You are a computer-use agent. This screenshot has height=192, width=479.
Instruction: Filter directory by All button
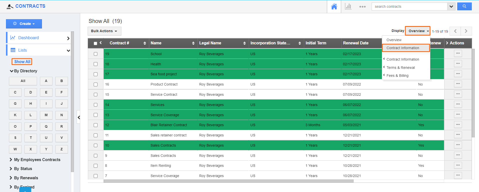click(23, 81)
